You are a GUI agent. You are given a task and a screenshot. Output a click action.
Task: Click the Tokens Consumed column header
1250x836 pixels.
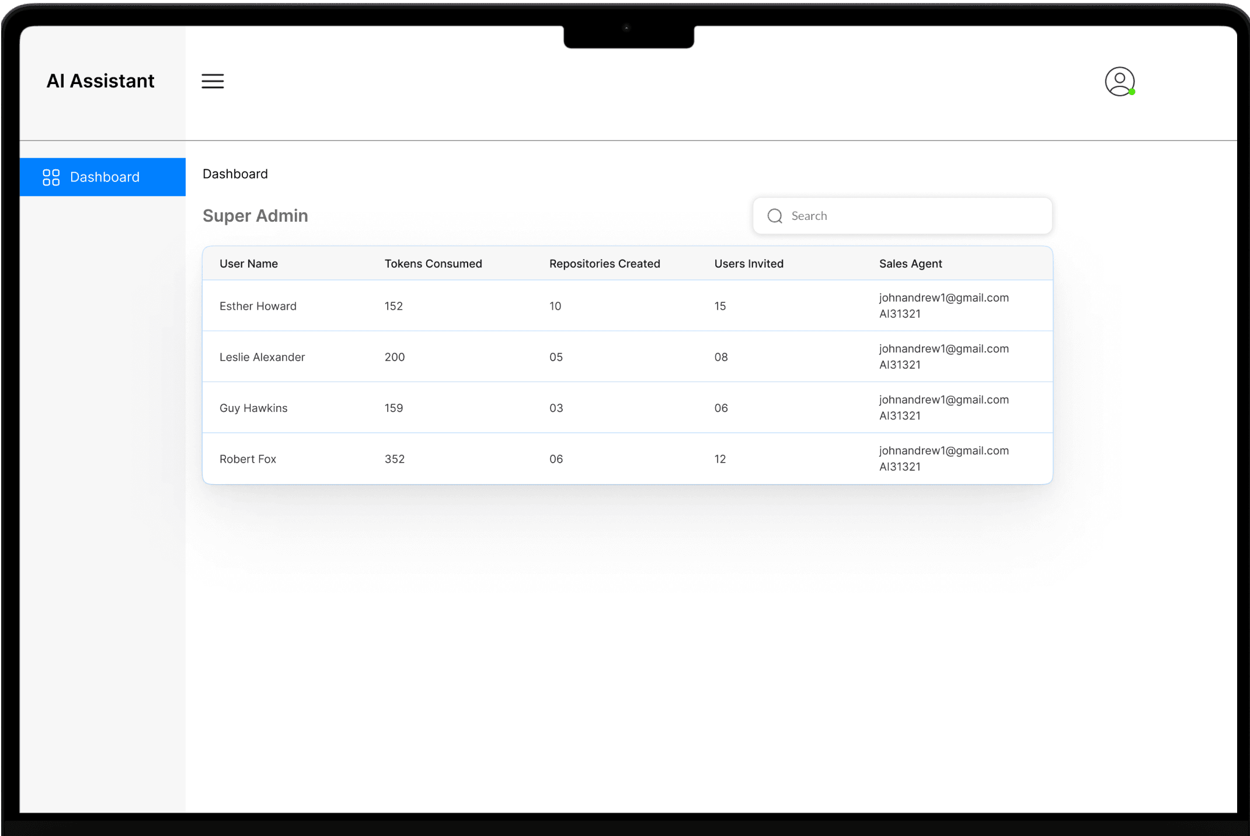coord(433,264)
